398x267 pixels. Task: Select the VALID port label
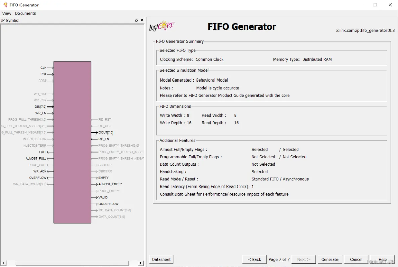pos(103,197)
